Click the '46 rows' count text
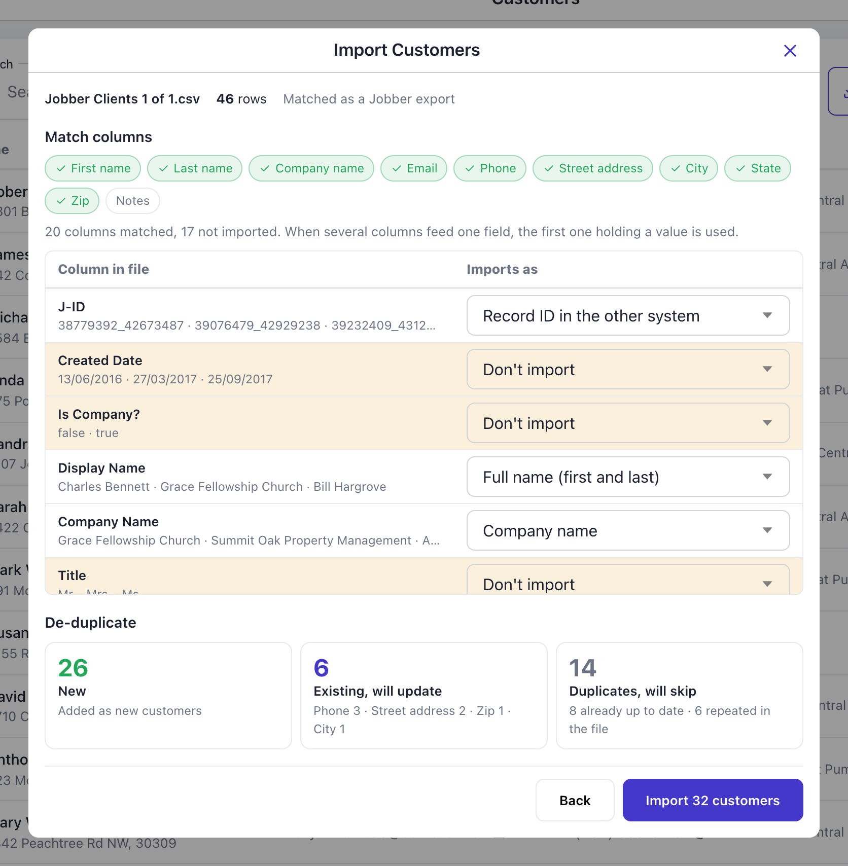This screenshot has height=866, width=848. tap(241, 99)
